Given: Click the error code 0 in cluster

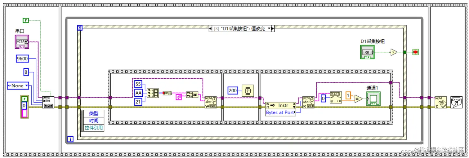Looking at the screenshot, I should click(x=25, y=106).
